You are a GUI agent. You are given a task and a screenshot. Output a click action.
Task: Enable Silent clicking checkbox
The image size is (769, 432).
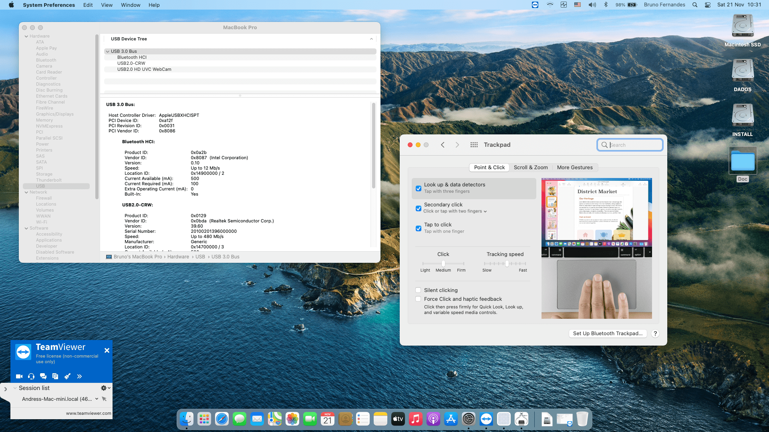point(418,290)
